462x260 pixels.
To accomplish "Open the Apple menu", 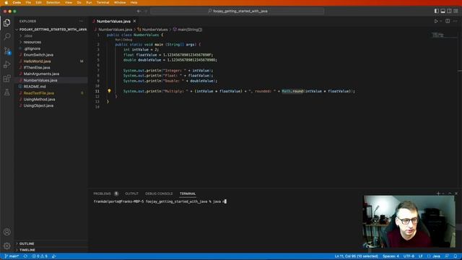I will point(6,2).
